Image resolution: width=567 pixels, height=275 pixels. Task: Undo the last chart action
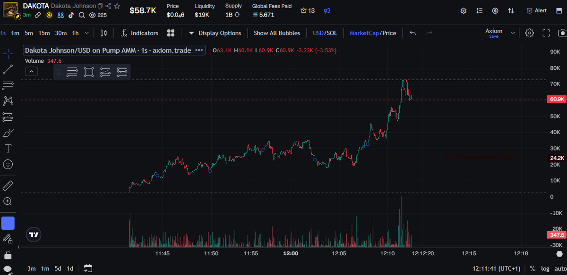413,33
